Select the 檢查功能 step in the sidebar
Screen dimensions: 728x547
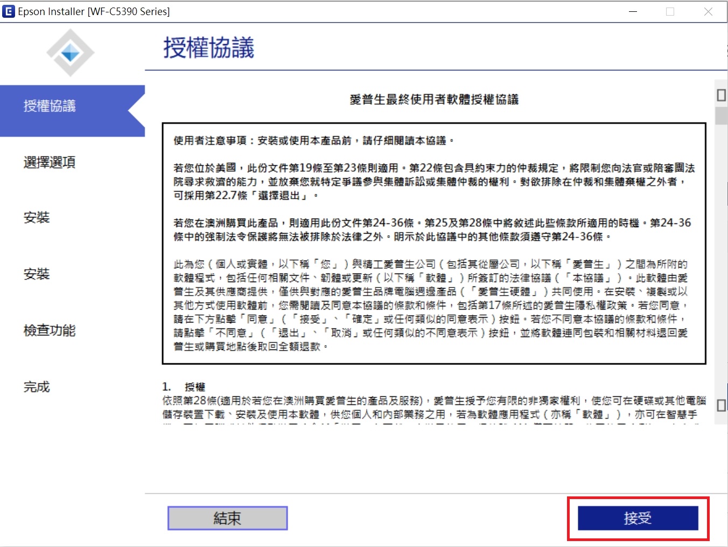coord(50,330)
